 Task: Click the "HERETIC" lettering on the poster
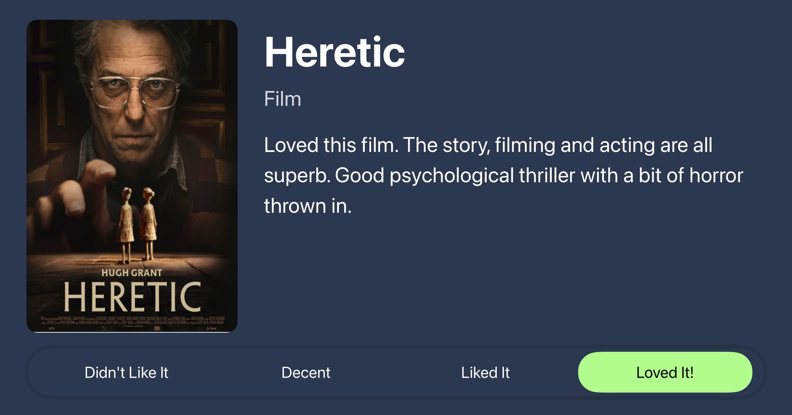[132, 297]
